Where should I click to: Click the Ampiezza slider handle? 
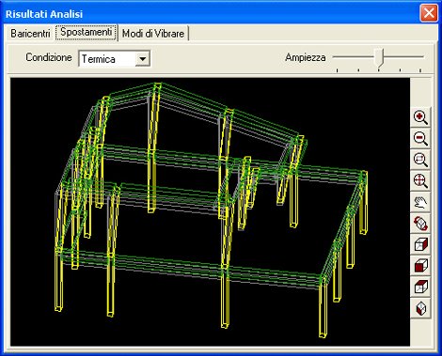(379, 58)
